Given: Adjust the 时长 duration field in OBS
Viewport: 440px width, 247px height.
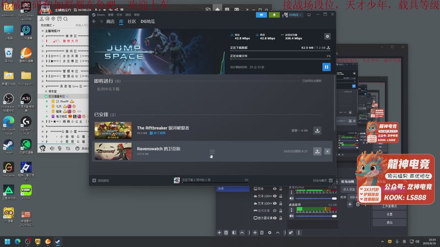Looking at the screenshot, I should coord(352,197).
